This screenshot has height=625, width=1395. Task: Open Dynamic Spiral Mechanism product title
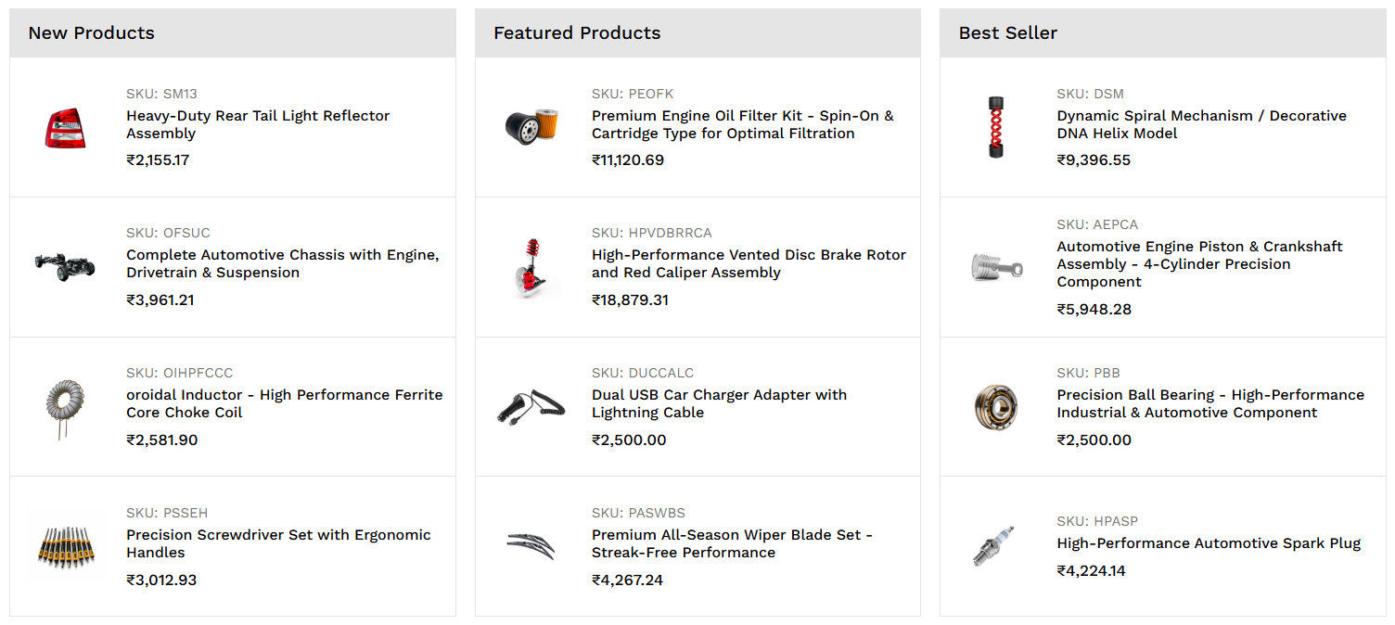1201,124
